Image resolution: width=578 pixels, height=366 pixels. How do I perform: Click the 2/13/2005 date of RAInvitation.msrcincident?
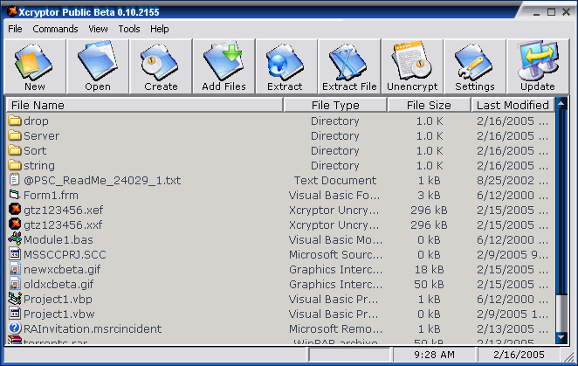(x=513, y=328)
